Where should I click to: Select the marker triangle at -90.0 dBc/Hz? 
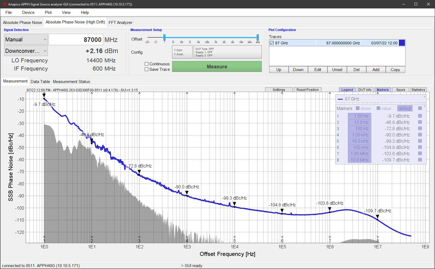coord(187,193)
